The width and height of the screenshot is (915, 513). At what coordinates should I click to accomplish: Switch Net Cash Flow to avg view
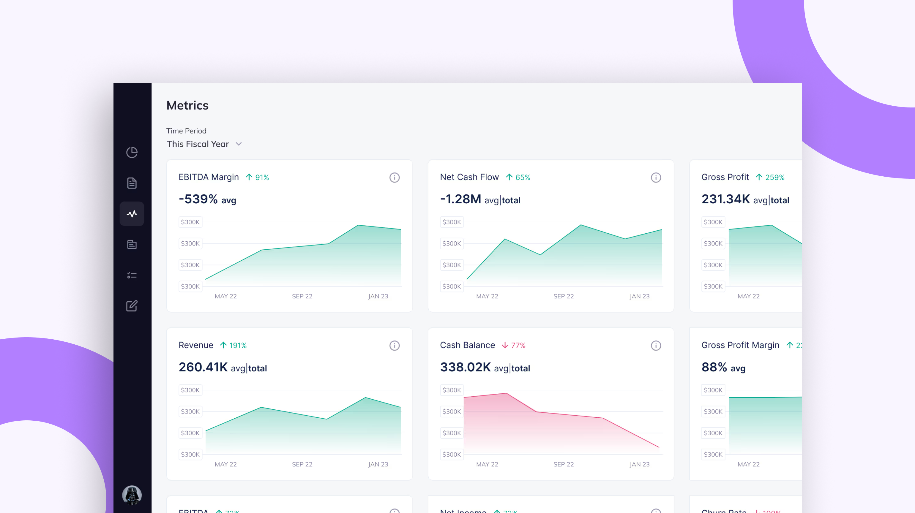point(491,200)
